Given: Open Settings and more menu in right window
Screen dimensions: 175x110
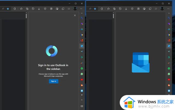Looking at the screenshot, I should pyautogui.click(x=168, y=9).
